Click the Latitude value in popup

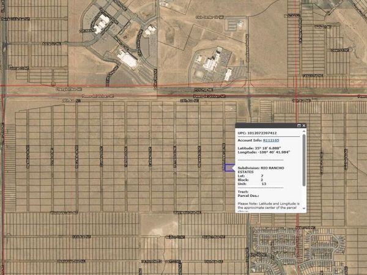(268, 148)
